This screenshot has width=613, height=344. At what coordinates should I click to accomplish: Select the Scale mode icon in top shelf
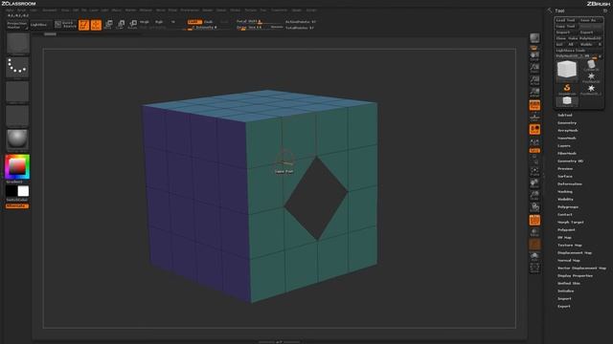coord(121,25)
